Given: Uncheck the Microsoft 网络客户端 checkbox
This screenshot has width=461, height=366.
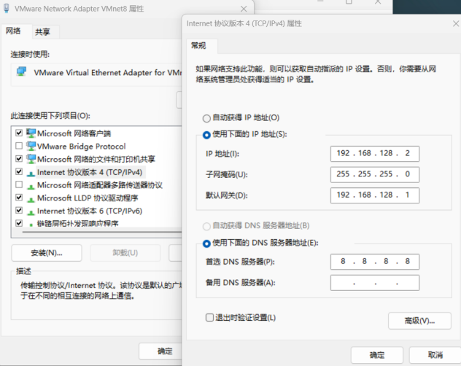Looking at the screenshot, I should 19,133.
